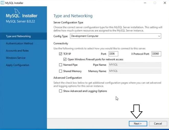
Task: Go to Apply Configuration step
Action: (x=18, y=65)
